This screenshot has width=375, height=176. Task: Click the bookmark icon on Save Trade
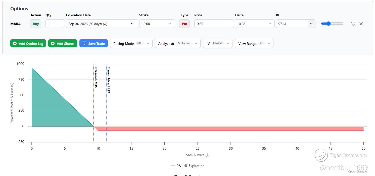(84, 43)
